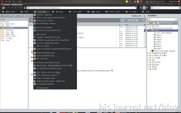
Task: Click the yellow flag icon in article toolbar
Action: pyautogui.click(x=122, y=20)
